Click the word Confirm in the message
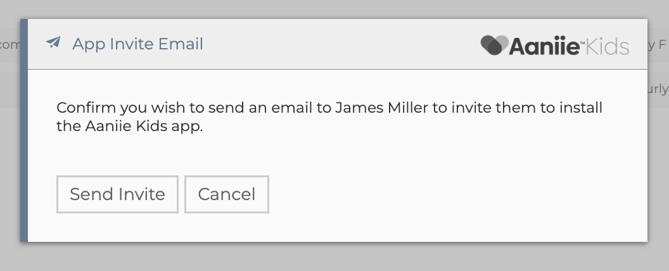Screen dimensions: 669x271 81,107
